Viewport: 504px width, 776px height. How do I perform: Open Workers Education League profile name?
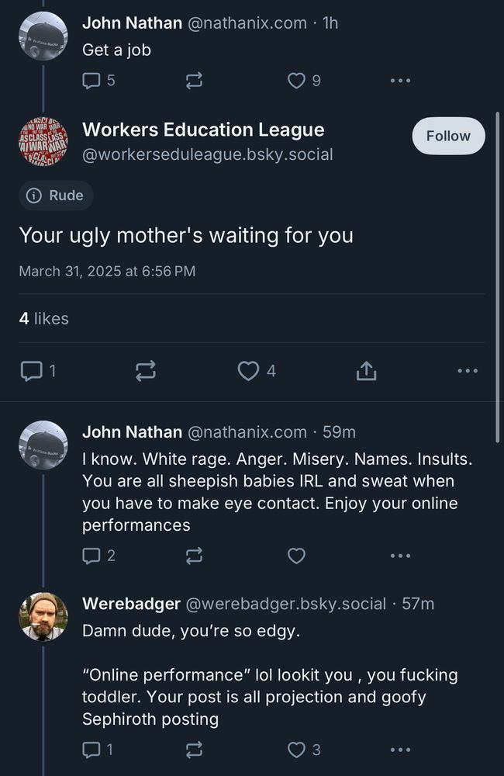tap(203, 130)
